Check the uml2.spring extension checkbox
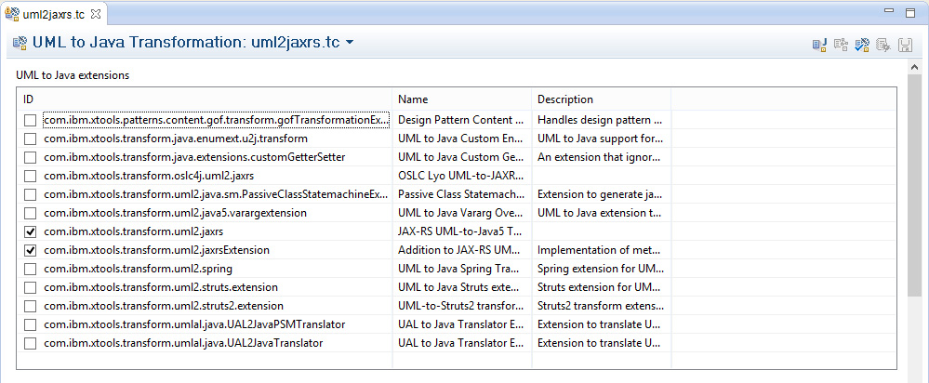Image resolution: width=929 pixels, height=383 pixels. point(30,269)
